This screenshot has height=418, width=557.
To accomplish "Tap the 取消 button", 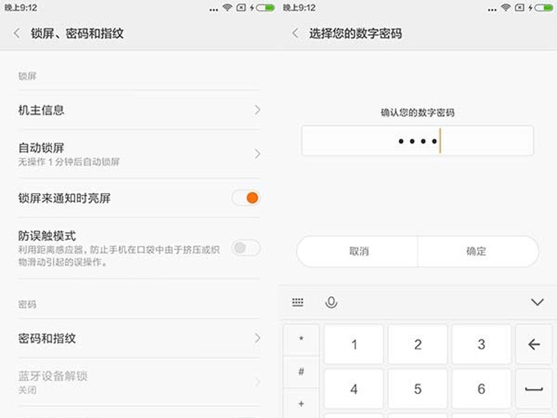I will pos(357,251).
